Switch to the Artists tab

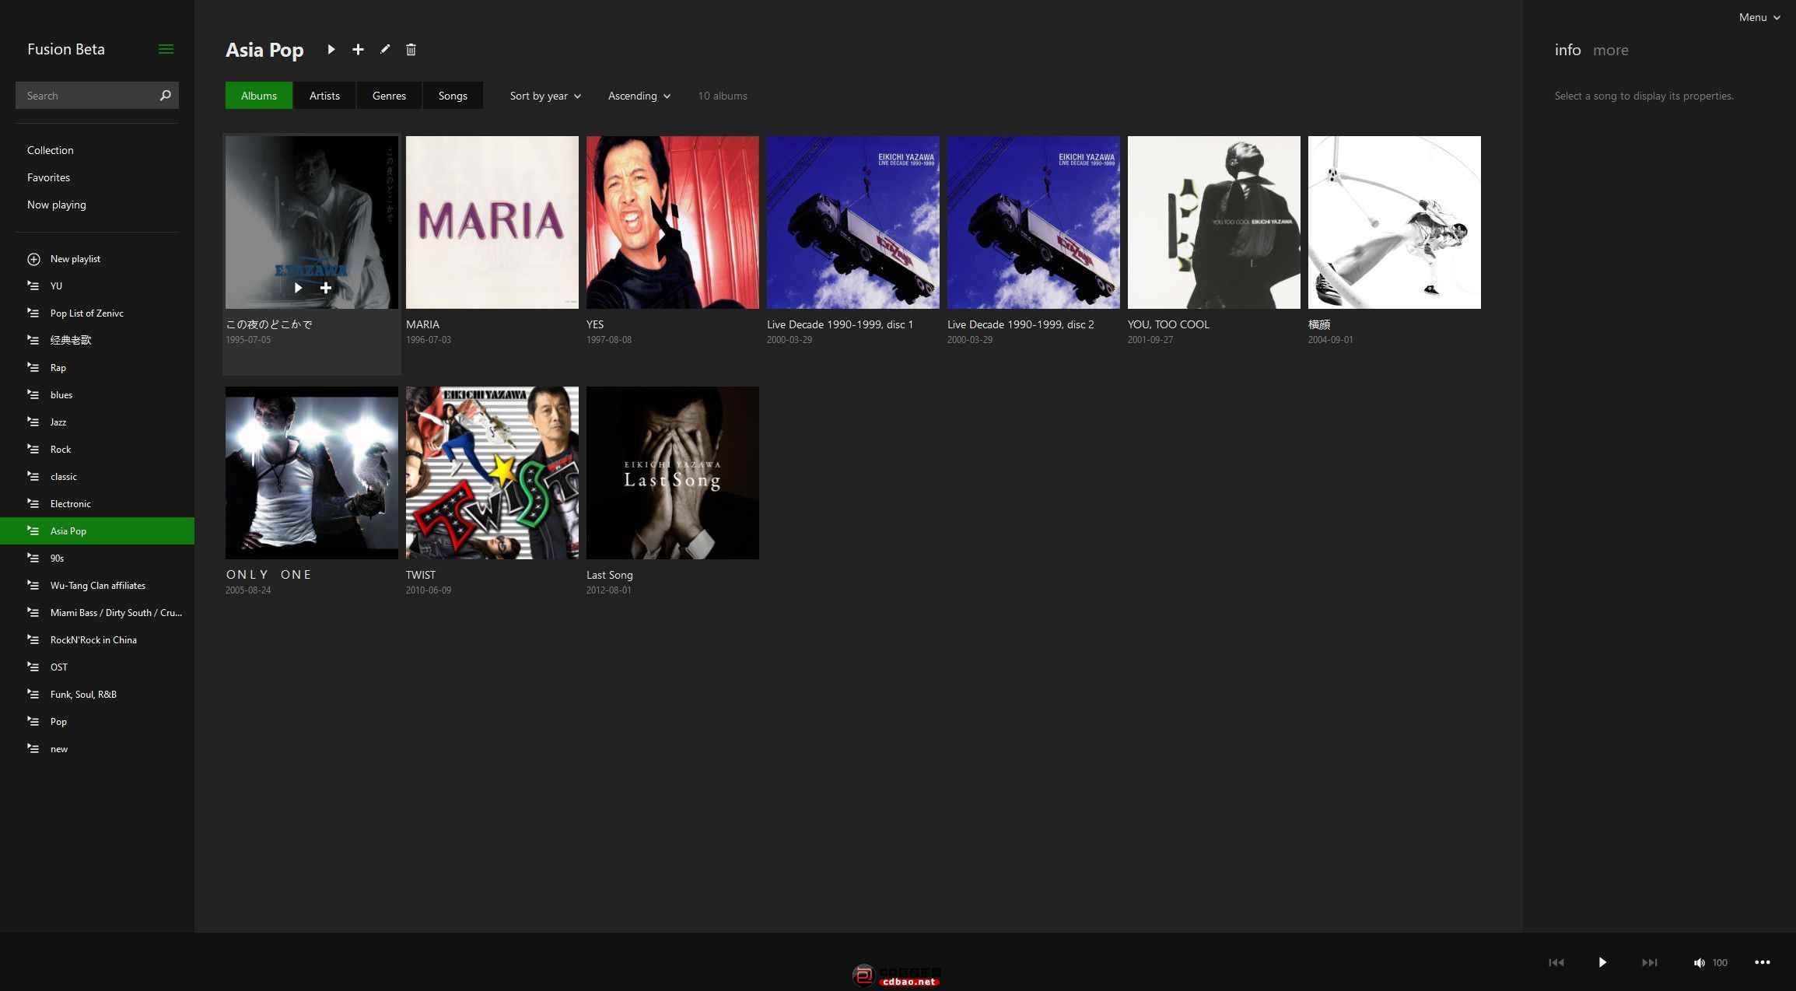[x=324, y=96]
